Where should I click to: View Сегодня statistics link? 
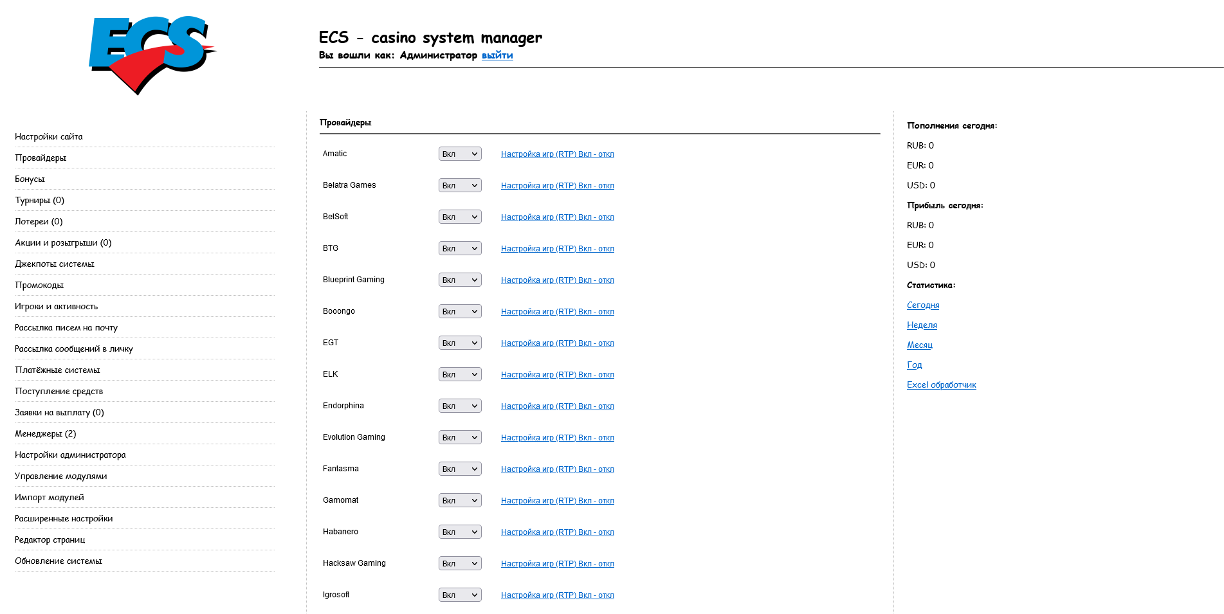pos(923,305)
